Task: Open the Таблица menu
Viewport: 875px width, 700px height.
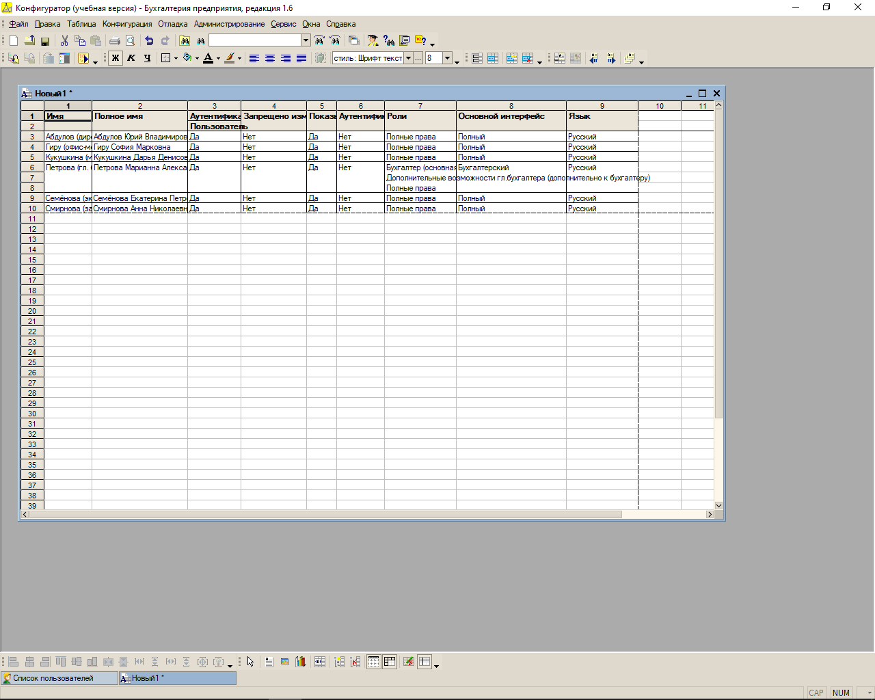Action: (81, 24)
